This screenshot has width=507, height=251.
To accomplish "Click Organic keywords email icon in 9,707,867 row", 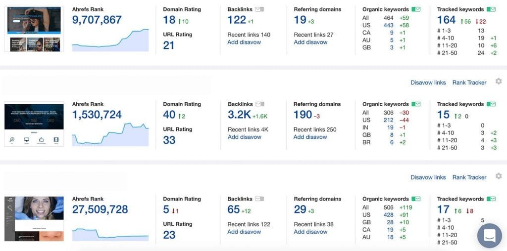I will tap(416, 9).
